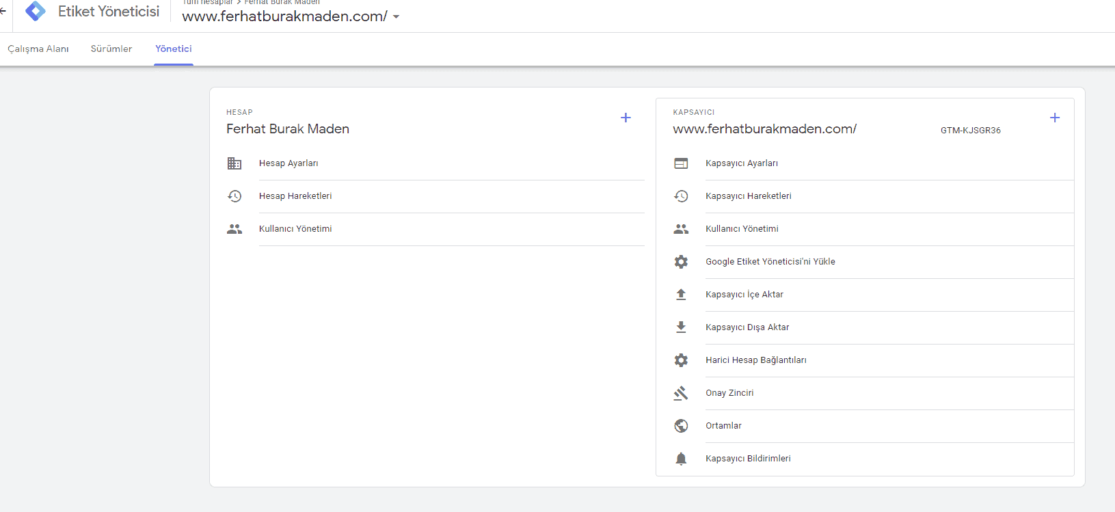Screen dimensions: 1115x512
Task: Click the Kapsayıcı Dışa Aktar download icon
Action: pos(681,327)
